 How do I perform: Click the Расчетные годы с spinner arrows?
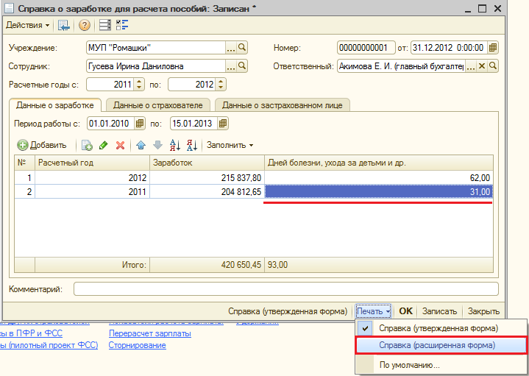point(140,85)
